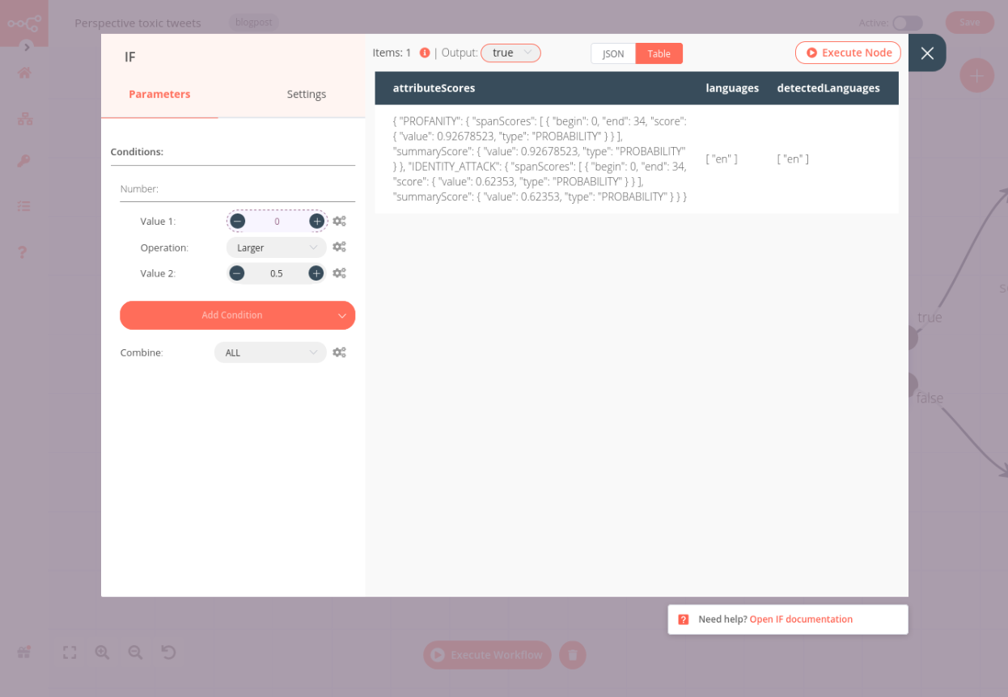Click the blogpost tag

point(253,23)
